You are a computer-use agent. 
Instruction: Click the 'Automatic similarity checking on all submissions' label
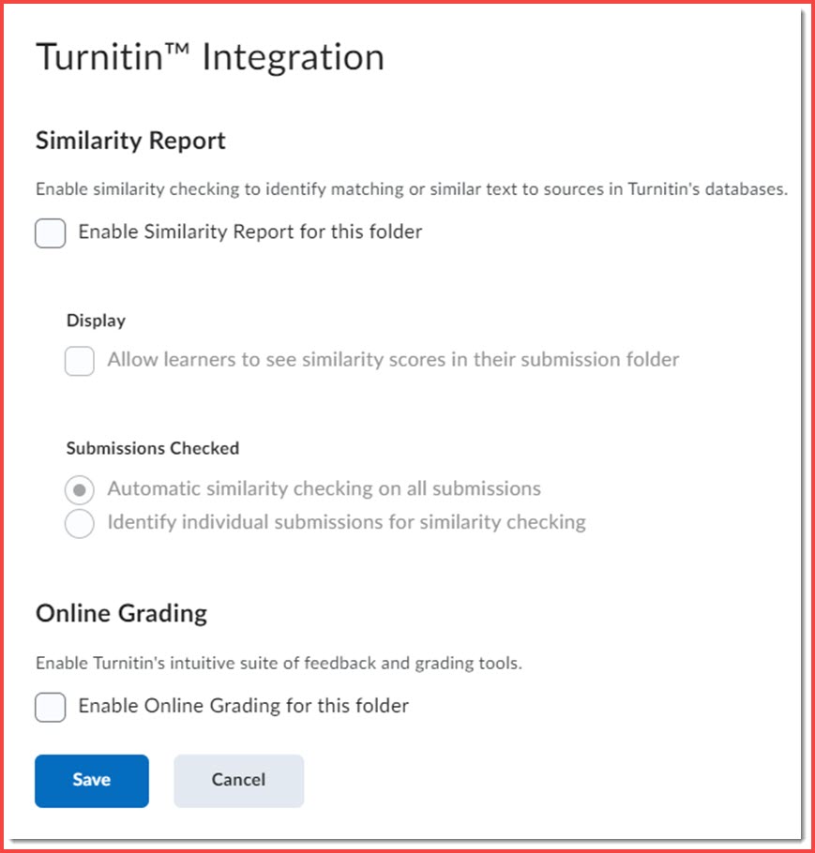[x=324, y=488]
